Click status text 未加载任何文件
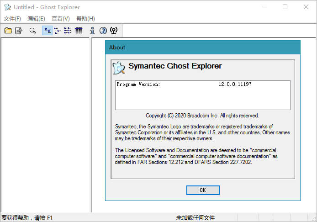Viewport: 317px width, 222px height. [195, 218]
